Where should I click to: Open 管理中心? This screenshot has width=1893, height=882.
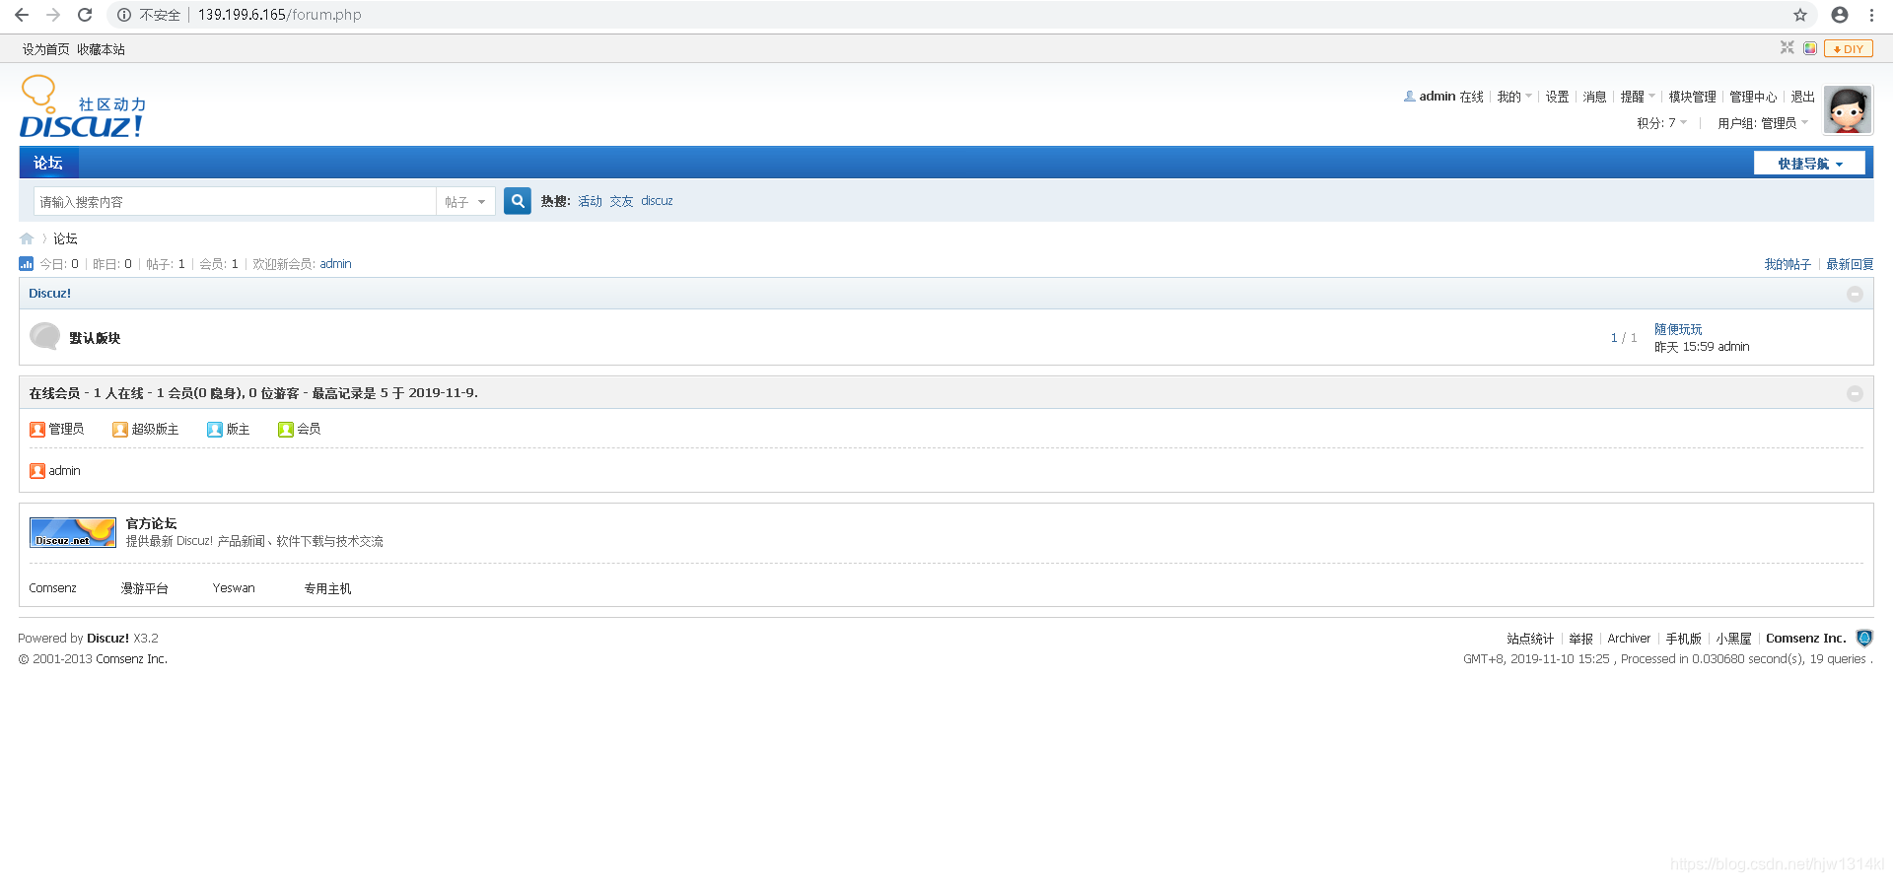click(1753, 97)
